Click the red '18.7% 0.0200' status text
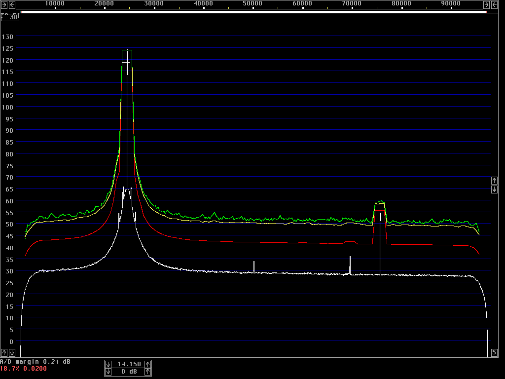Image resolution: width=505 pixels, height=379 pixels. pos(23,369)
